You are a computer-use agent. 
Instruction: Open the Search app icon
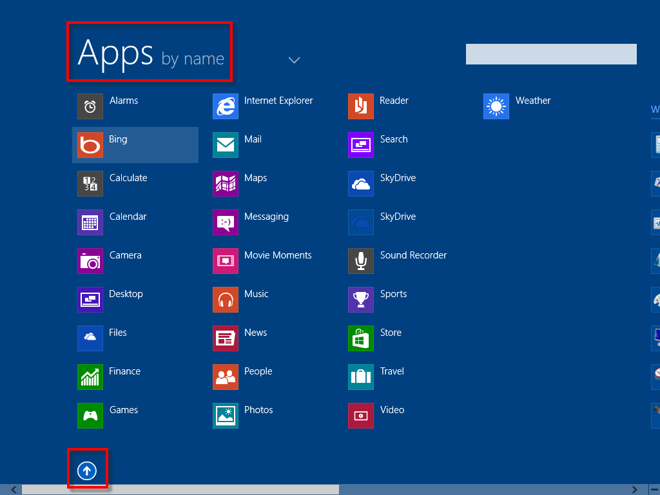click(x=361, y=145)
